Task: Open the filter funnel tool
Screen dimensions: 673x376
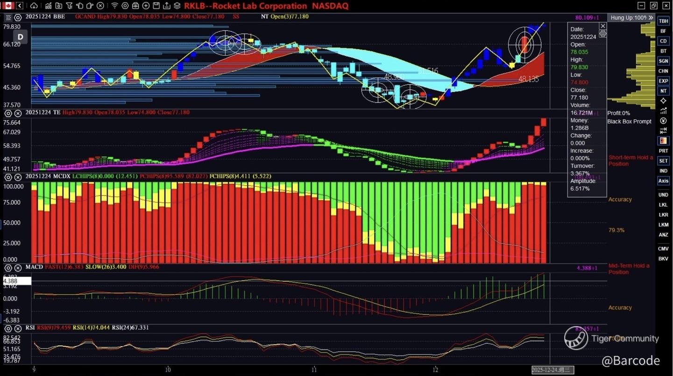Action: [x=69, y=6]
